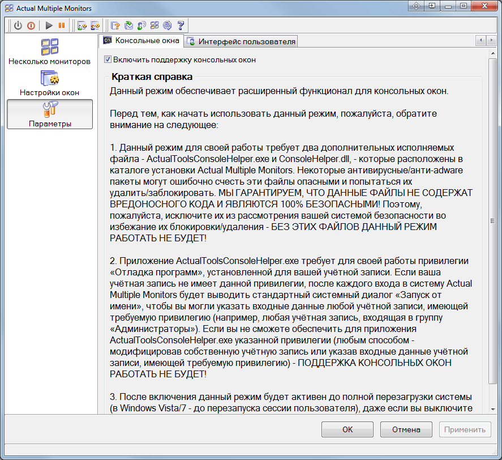Viewport: 502px width, 460px height.
Task: Click the vertical scrollbar thumb
Action: [492, 221]
